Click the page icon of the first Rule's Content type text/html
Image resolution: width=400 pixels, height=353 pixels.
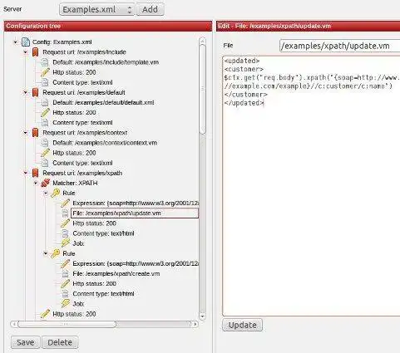[x=65, y=233]
